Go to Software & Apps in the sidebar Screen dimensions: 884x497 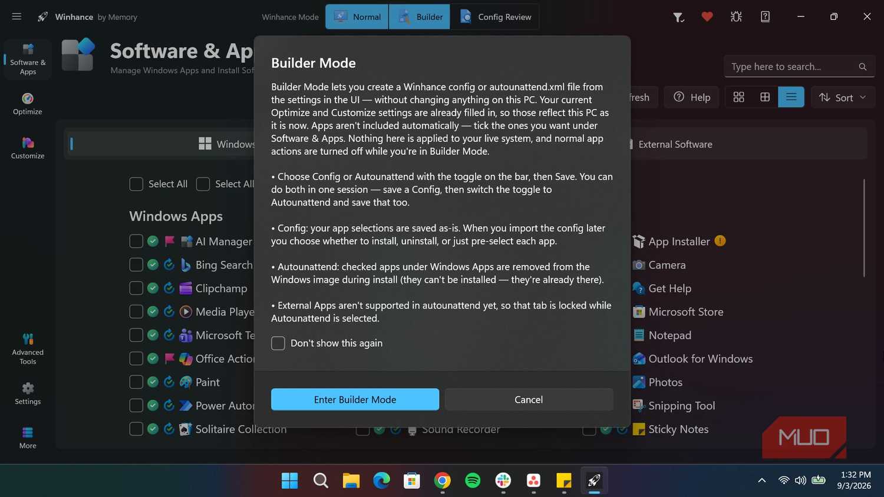pyautogui.click(x=28, y=59)
